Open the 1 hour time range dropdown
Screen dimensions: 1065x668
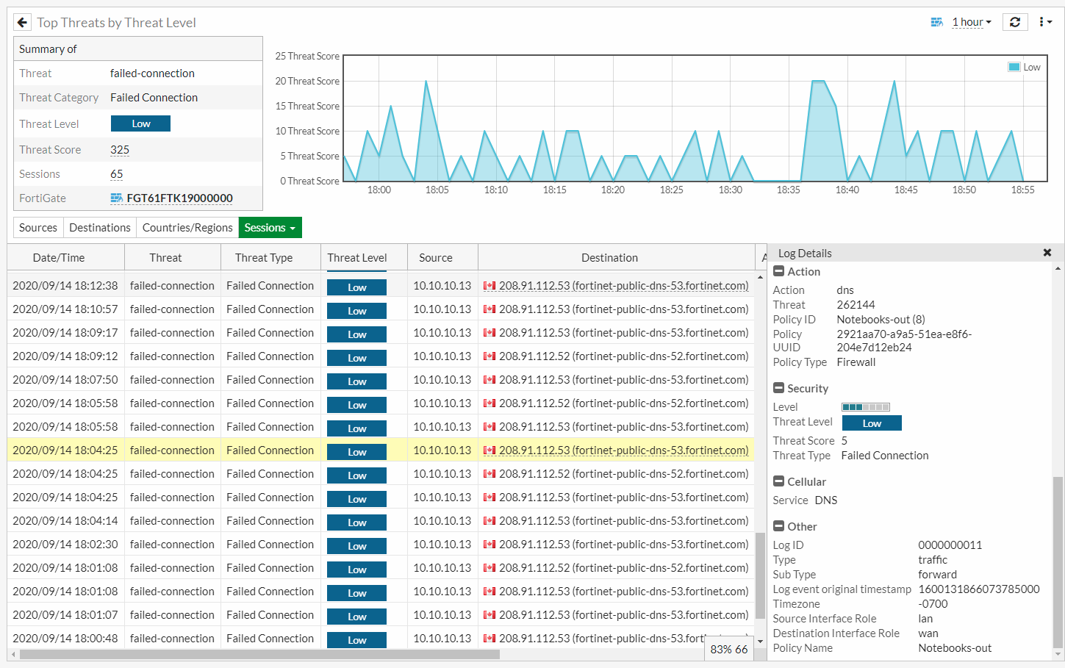(x=970, y=22)
